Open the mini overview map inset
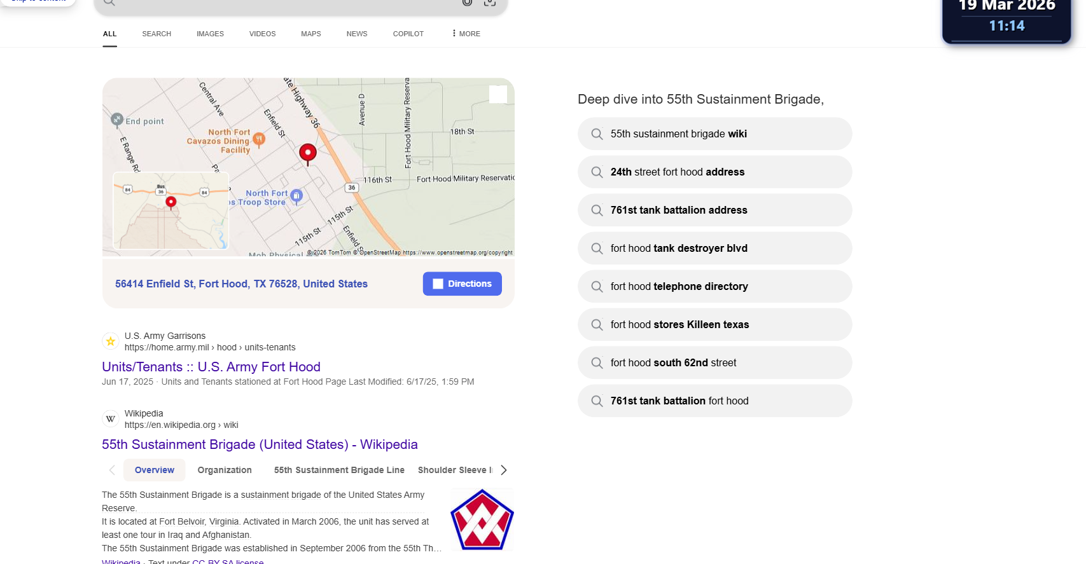 point(171,210)
